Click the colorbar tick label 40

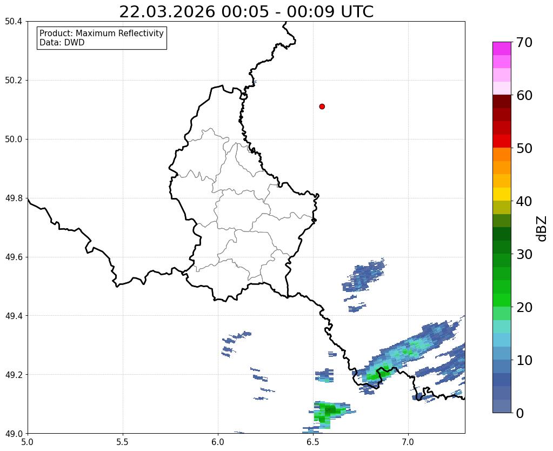tap(524, 201)
